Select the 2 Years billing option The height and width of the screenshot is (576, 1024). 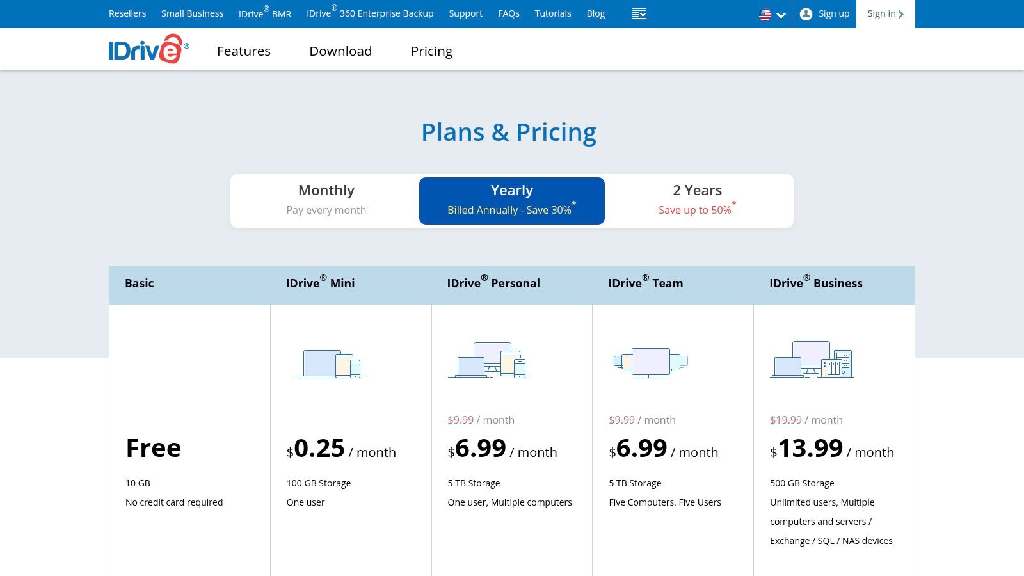coord(698,200)
